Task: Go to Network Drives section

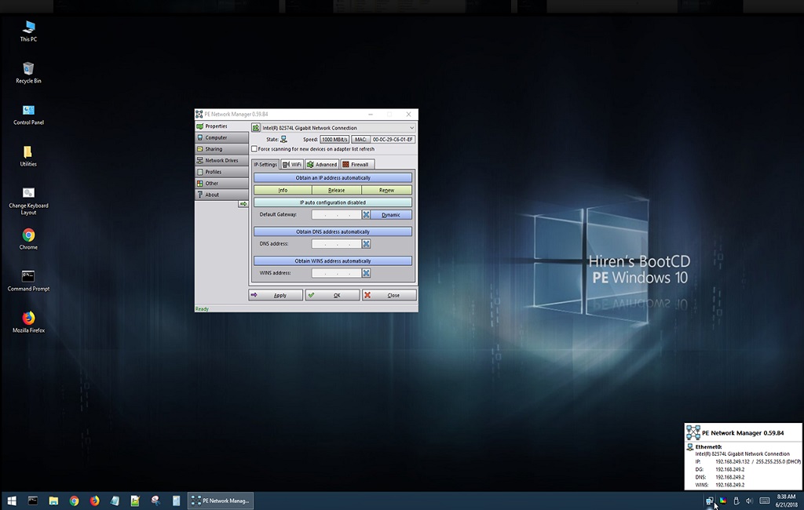Action: coord(221,160)
